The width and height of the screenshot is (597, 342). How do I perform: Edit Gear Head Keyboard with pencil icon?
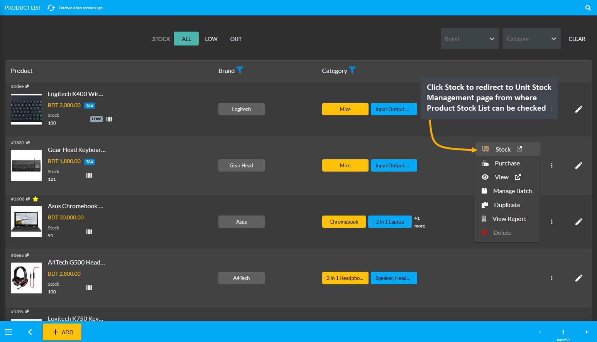pos(579,165)
